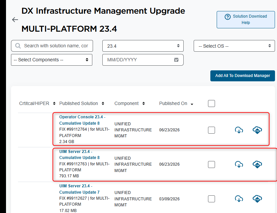277x213 pixels.
Task: Click FIX #99112763 text
Action: (73, 164)
